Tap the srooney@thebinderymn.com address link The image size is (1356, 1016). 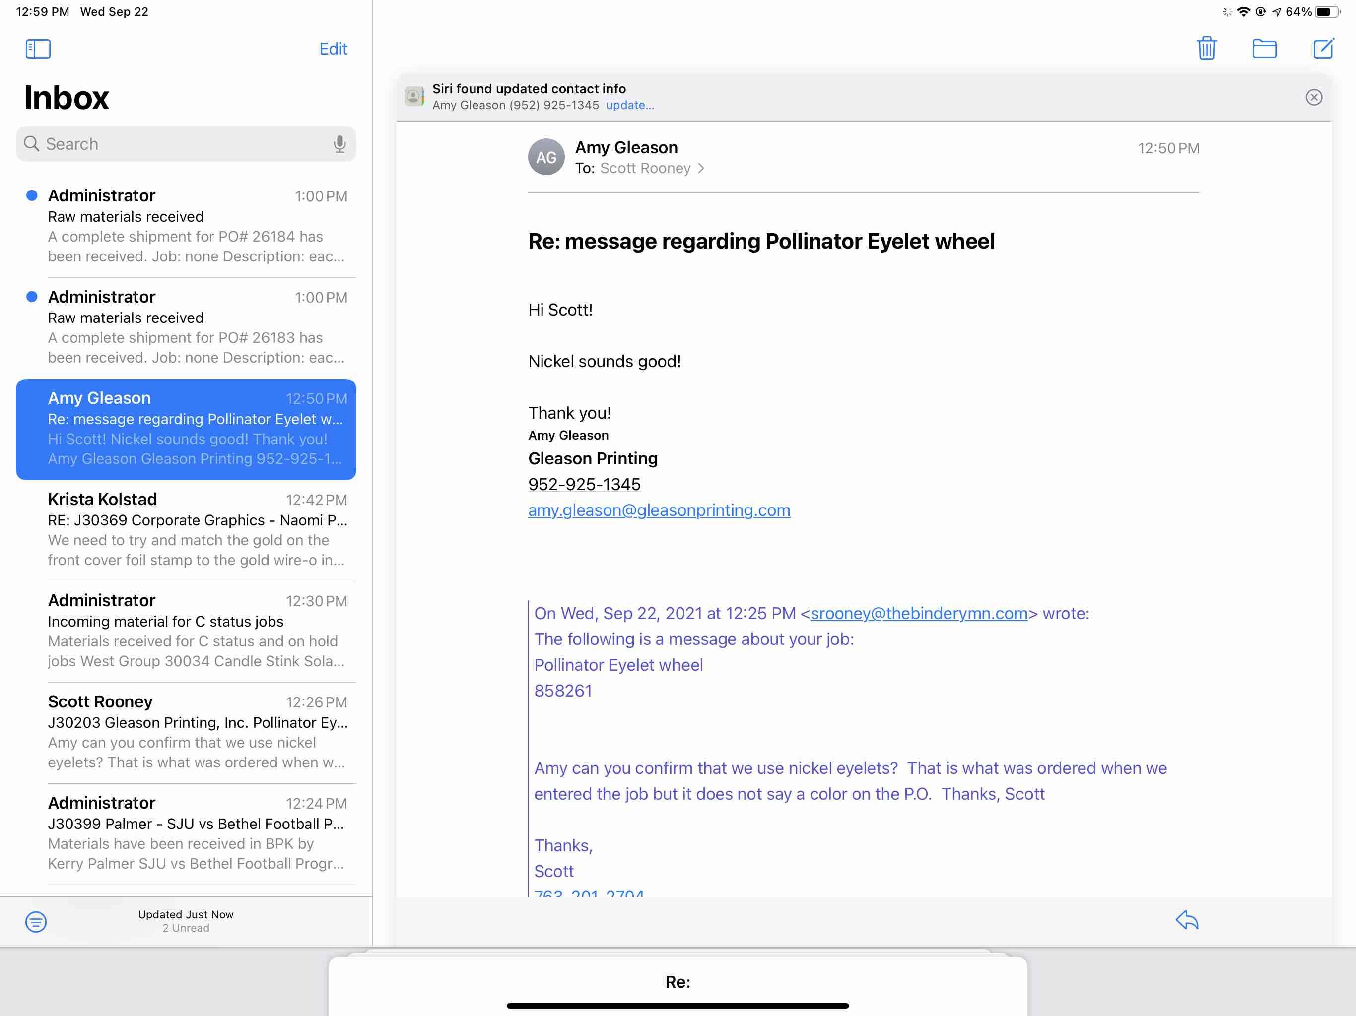pyautogui.click(x=918, y=613)
